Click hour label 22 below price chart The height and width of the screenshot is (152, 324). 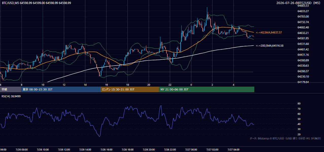170,85
